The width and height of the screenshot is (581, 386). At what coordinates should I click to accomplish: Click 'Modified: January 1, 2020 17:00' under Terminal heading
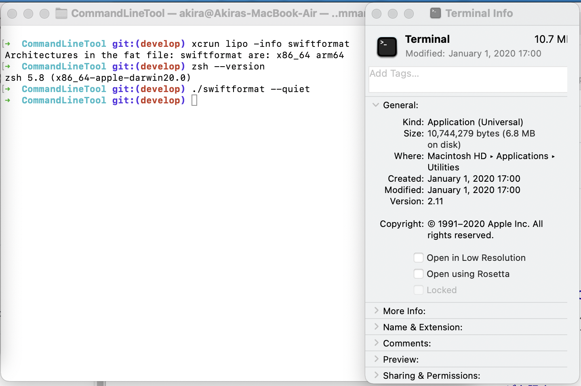[473, 53]
